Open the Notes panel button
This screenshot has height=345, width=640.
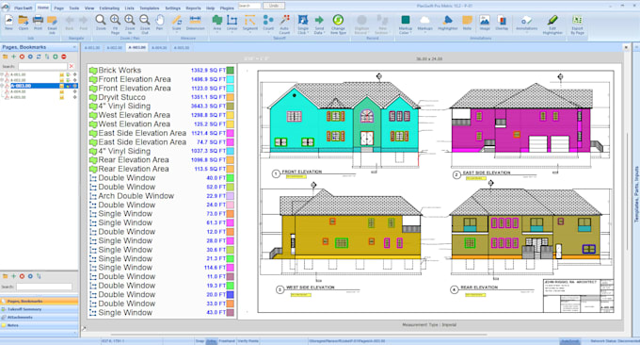click(x=40, y=325)
